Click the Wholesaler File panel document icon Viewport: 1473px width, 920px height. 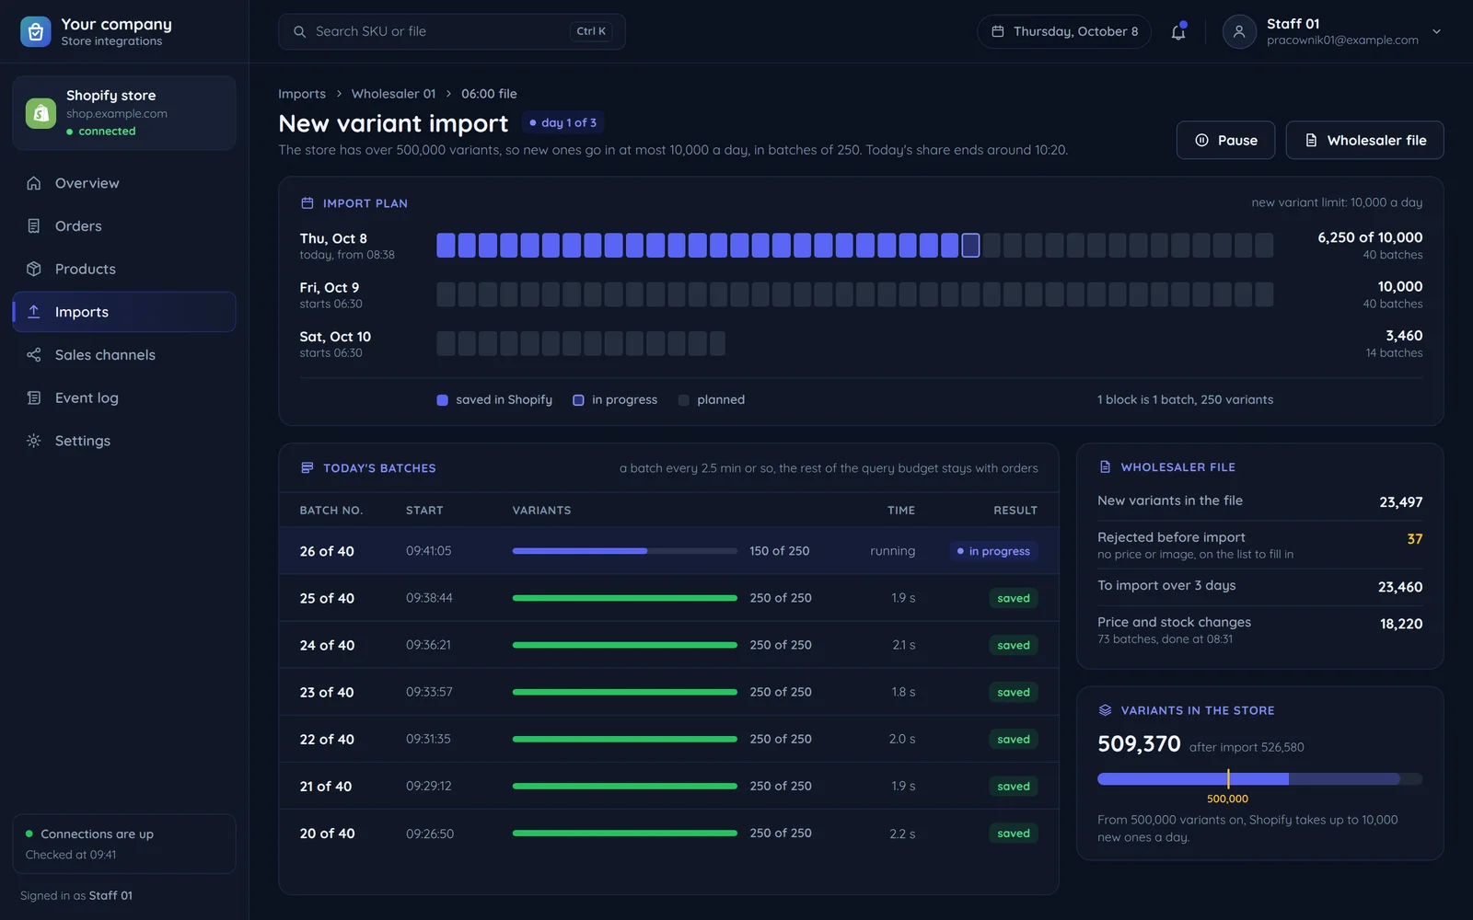1106,467
